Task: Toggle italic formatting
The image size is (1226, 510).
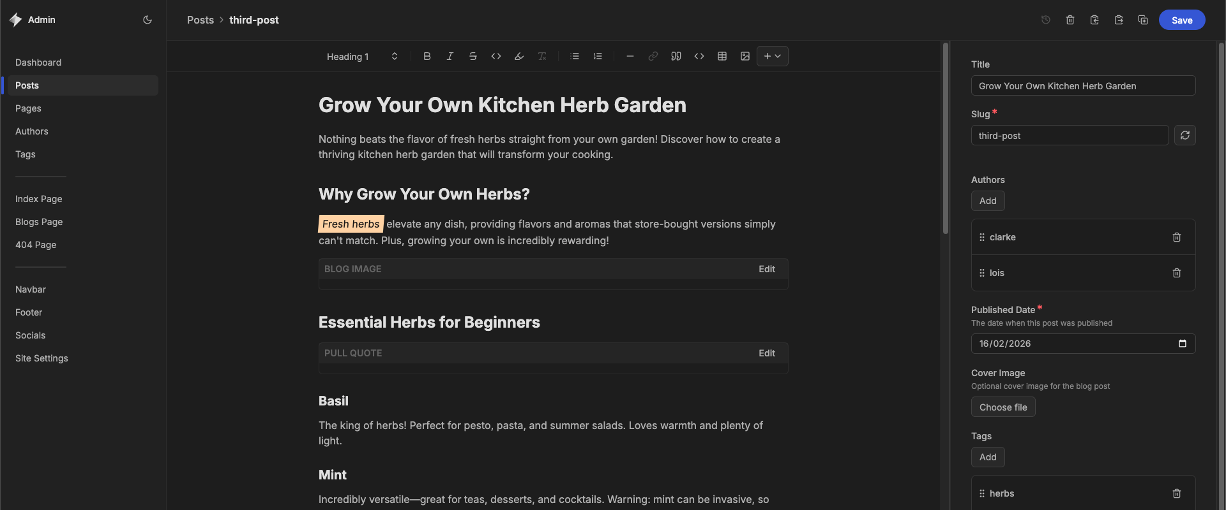Action: point(450,56)
